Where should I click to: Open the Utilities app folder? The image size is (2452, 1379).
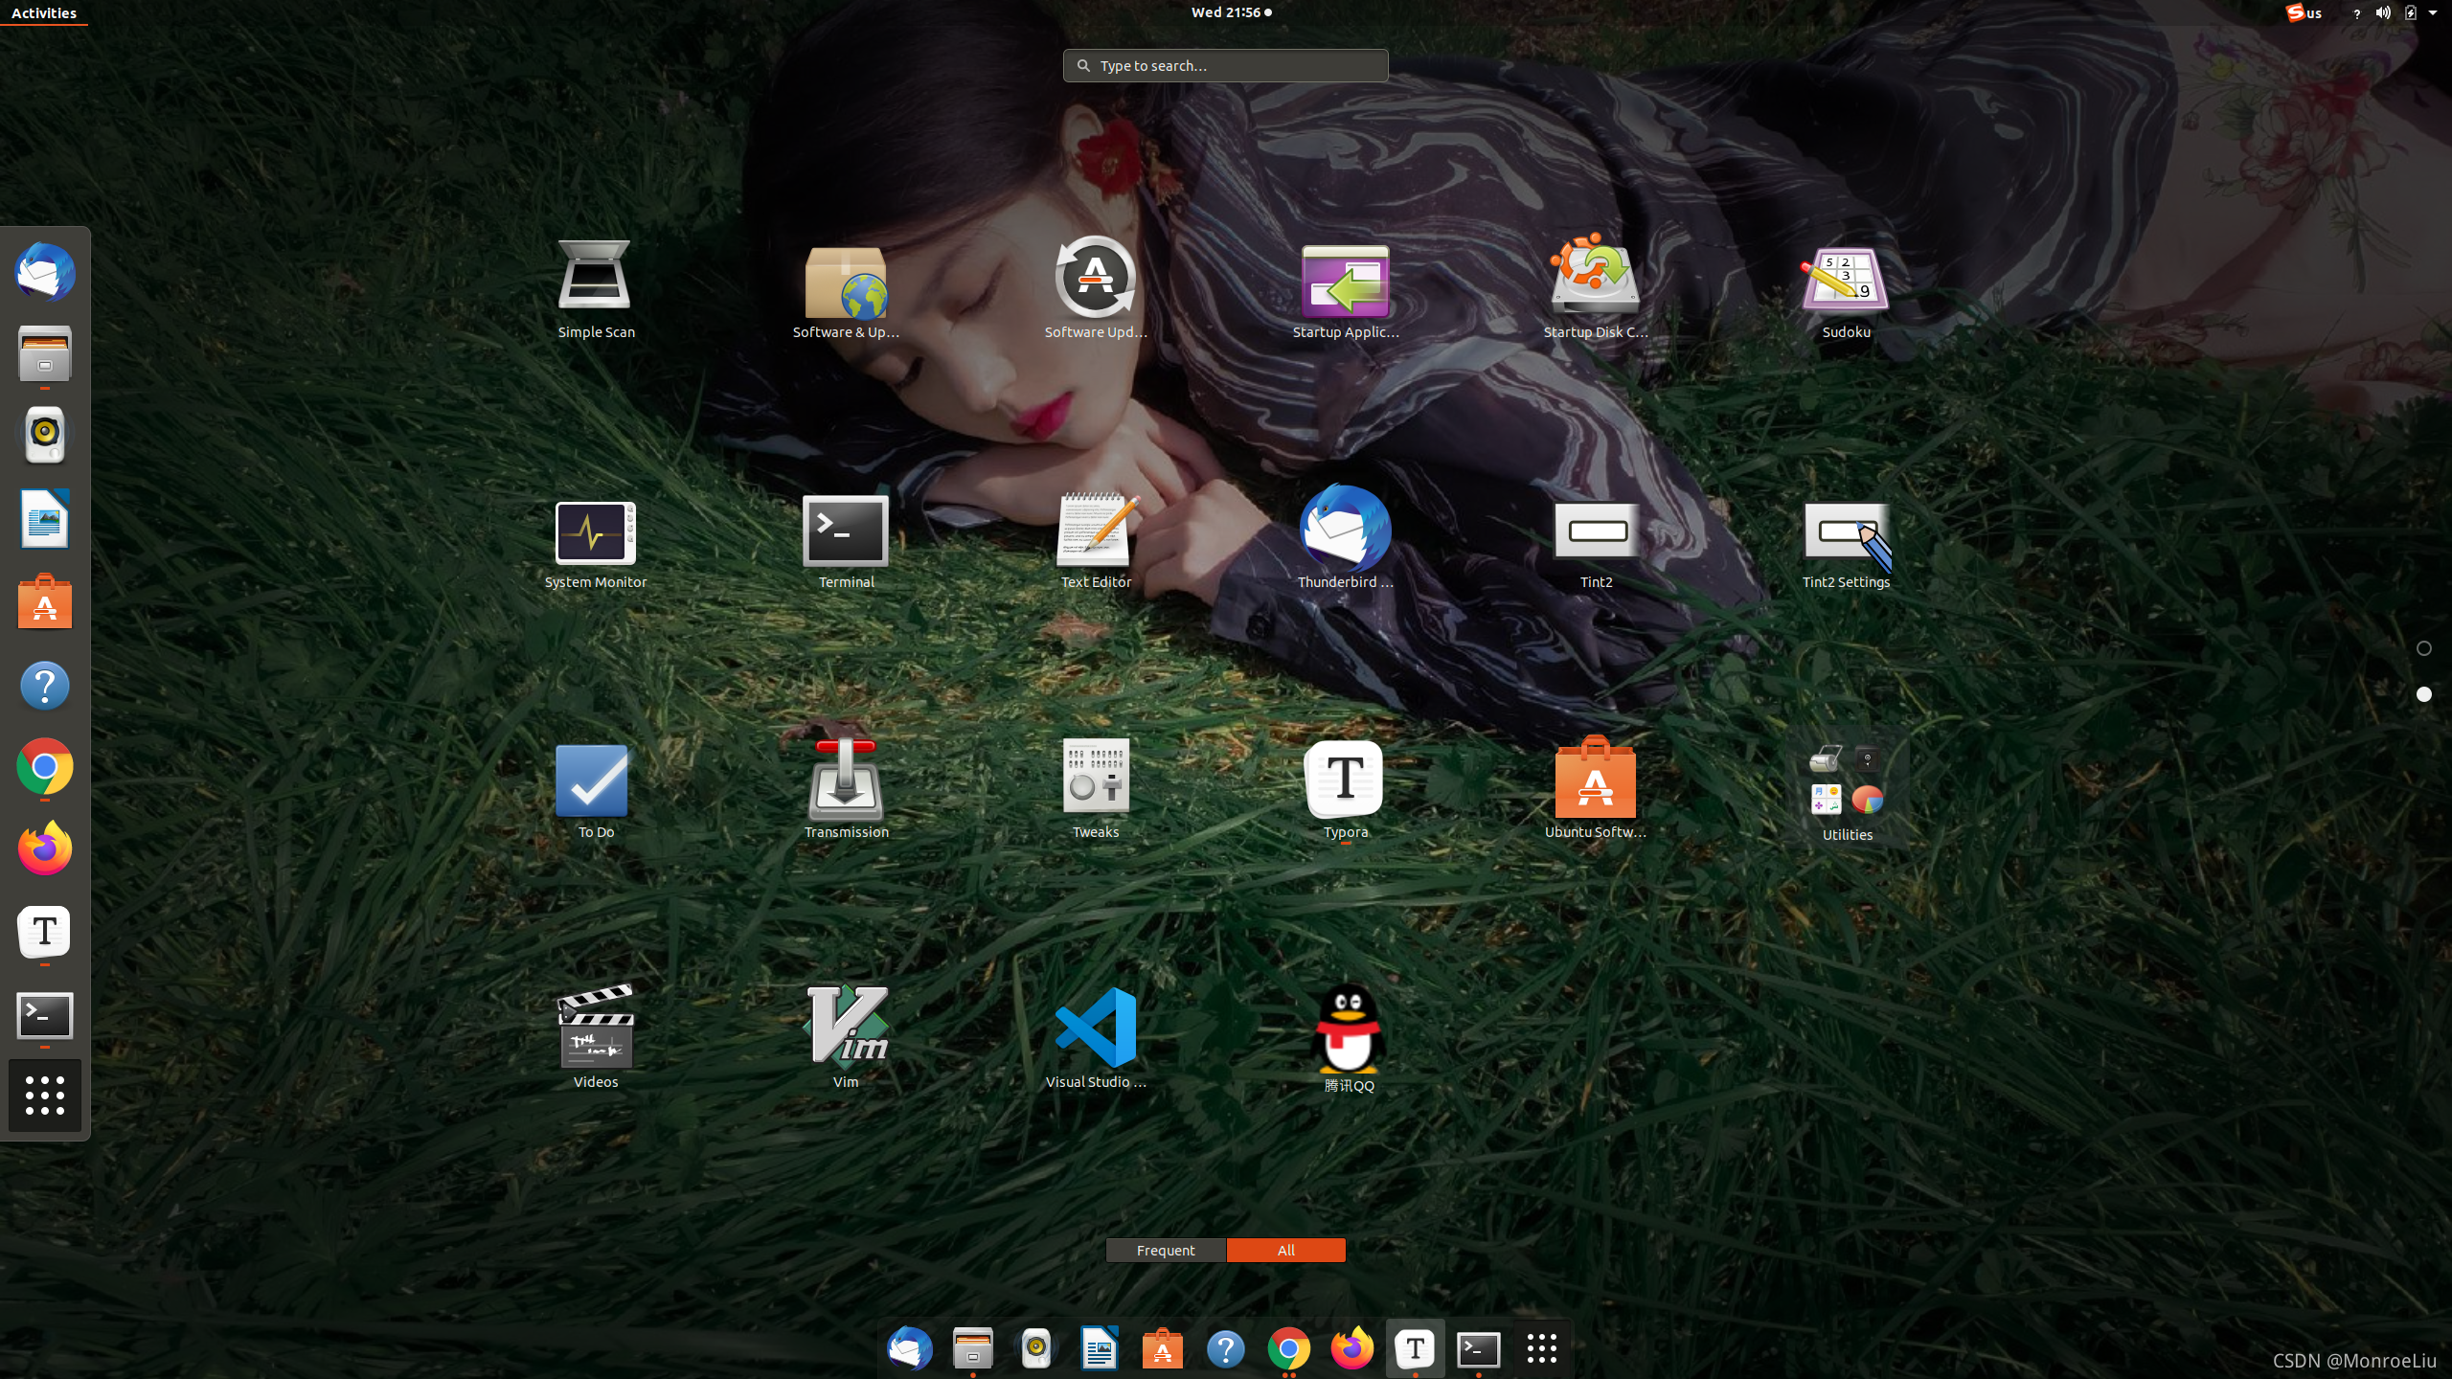point(1846,780)
